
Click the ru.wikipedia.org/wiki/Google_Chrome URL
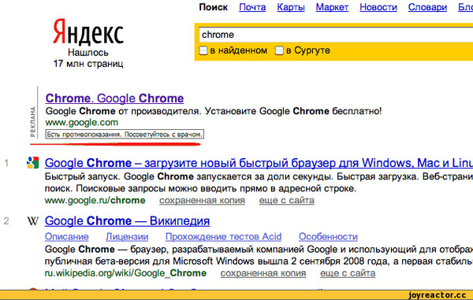click(x=125, y=273)
